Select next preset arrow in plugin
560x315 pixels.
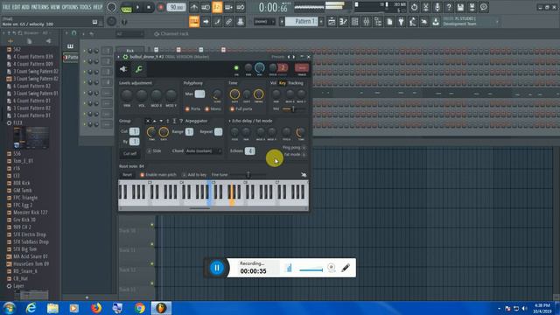[x=294, y=57]
